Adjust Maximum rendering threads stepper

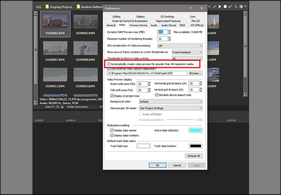(170, 38)
